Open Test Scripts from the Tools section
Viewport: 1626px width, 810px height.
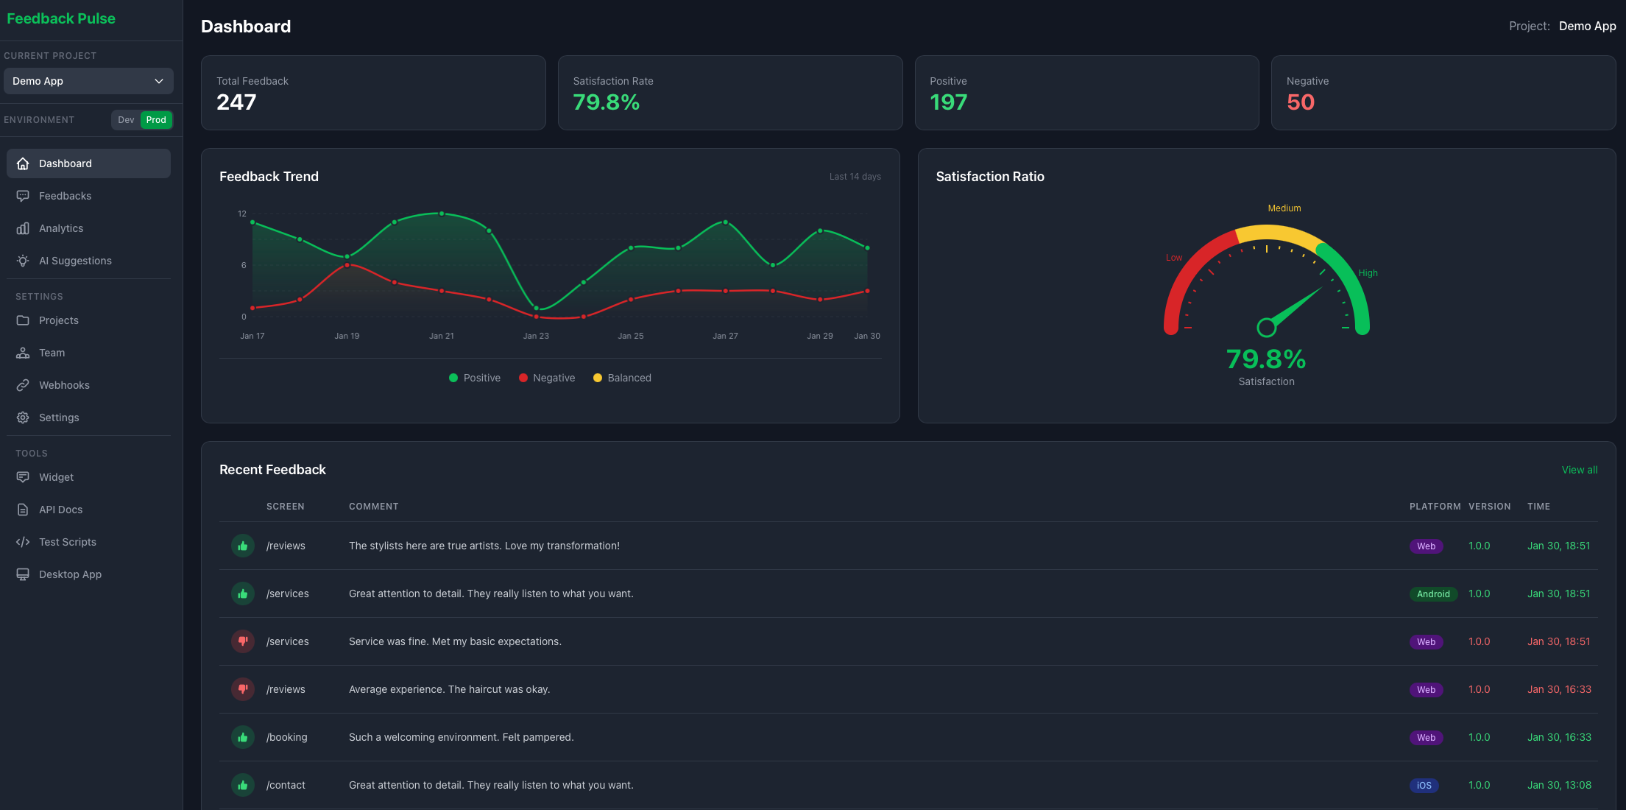(67, 542)
